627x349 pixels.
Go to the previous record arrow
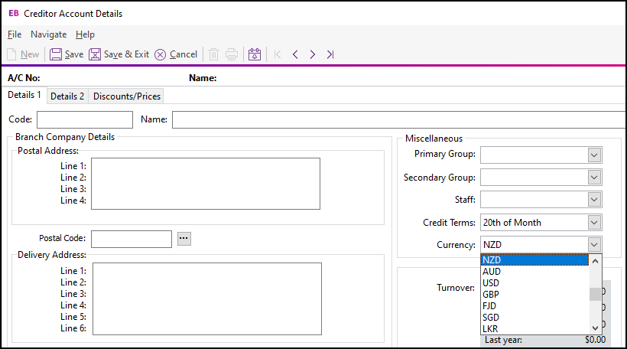coord(295,54)
